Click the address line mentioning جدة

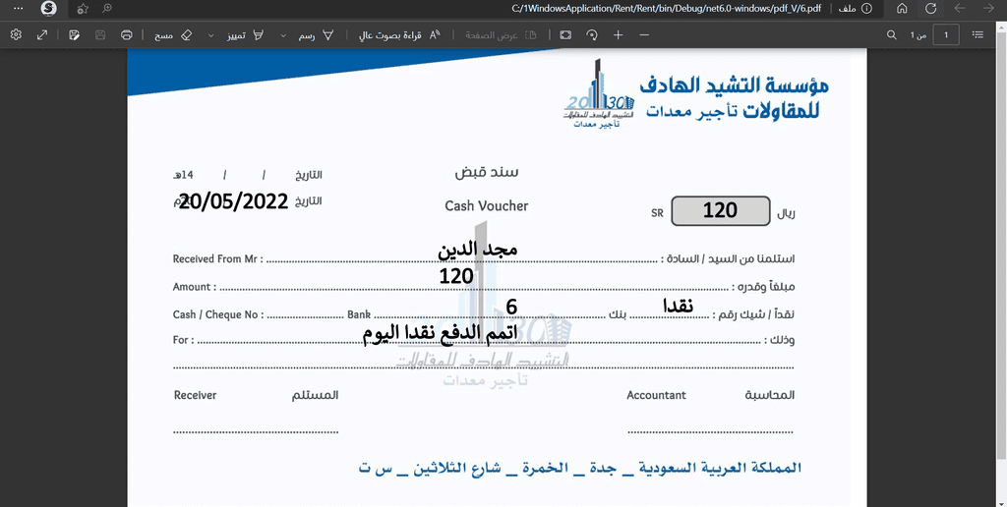pyautogui.click(x=580, y=468)
